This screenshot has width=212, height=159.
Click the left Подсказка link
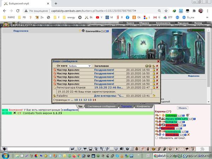[x=21, y=31]
